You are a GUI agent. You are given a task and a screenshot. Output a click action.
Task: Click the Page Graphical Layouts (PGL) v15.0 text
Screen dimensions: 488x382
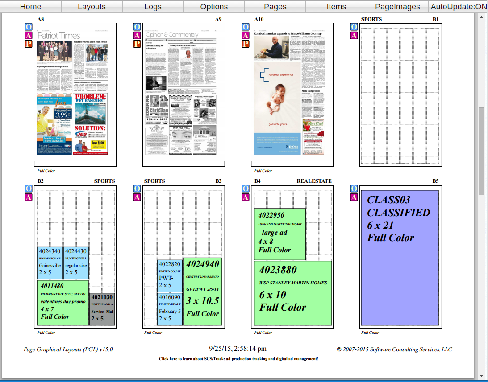pyautogui.click(x=68, y=349)
